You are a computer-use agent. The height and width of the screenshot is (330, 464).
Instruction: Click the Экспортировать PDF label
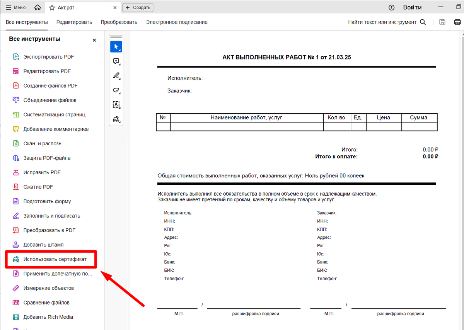tap(49, 57)
